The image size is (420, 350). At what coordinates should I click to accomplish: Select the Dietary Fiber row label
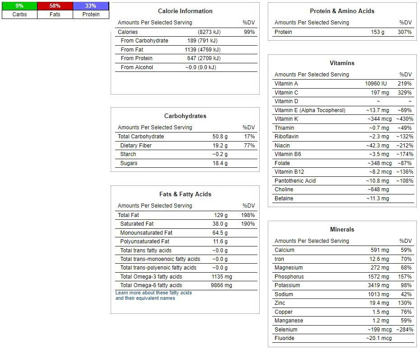pyautogui.click(x=136, y=146)
